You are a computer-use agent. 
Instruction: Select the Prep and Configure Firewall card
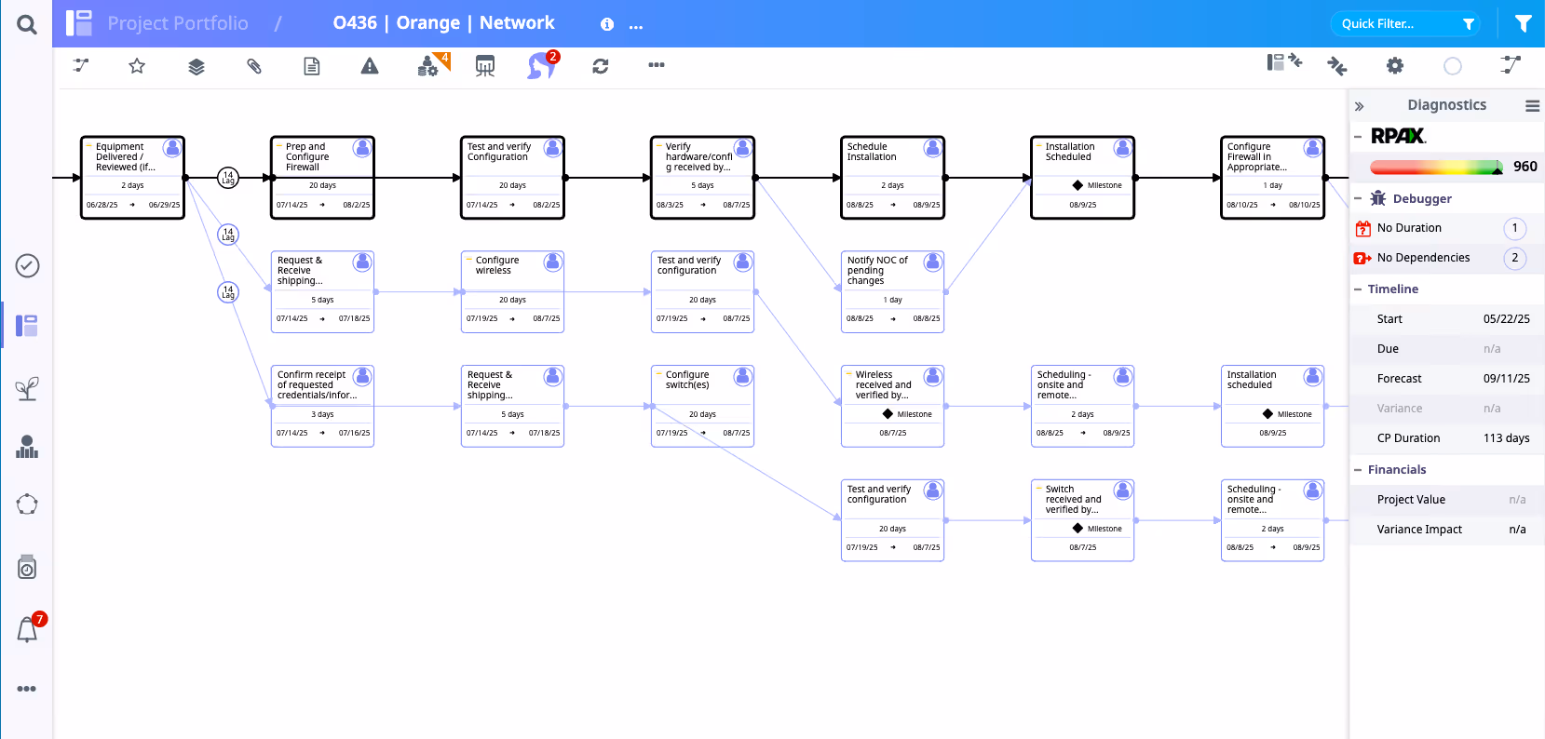coord(323,178)
